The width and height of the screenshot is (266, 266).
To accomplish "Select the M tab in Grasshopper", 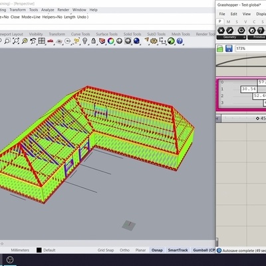I will click(x=228, y=22).
